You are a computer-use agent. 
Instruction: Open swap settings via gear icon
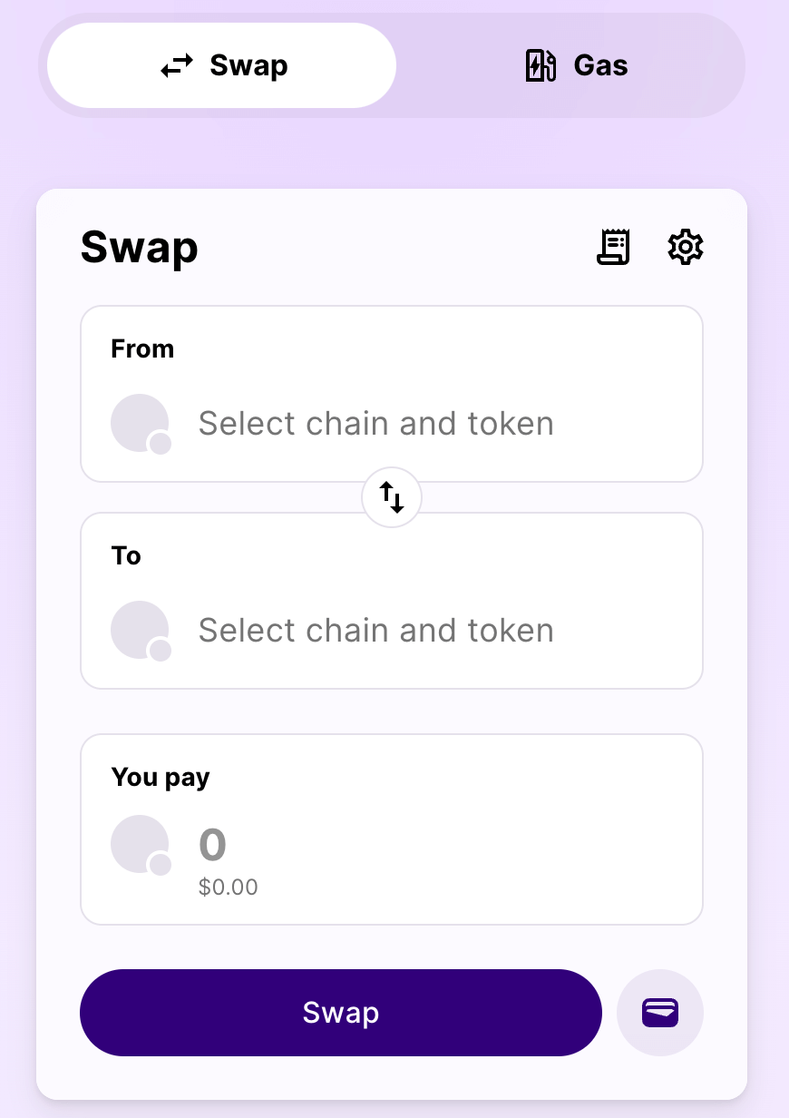click(x=686, y=247)
